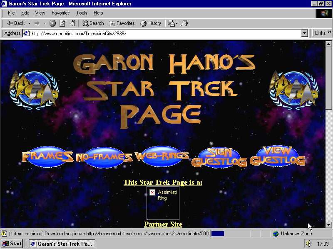Viewport: 333px width, 249px height.
Task: Click the Forward navigation arrow
Action: (x=37, y=23)
